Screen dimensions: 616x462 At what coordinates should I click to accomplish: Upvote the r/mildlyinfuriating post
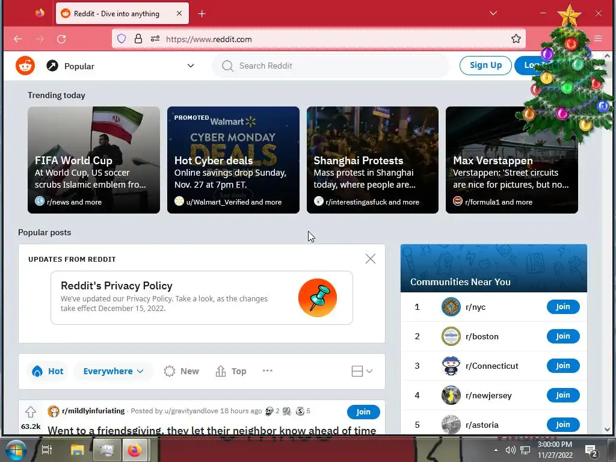[31, 411]
